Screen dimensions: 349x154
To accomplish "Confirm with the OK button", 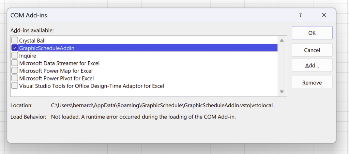I will pyautogui.click(x=312, y=33).
